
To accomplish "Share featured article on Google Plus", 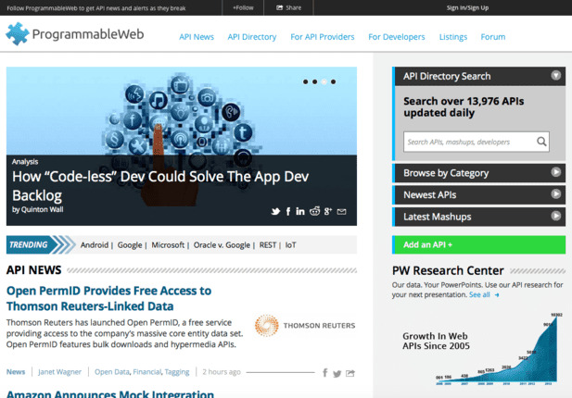I will 327,211.
